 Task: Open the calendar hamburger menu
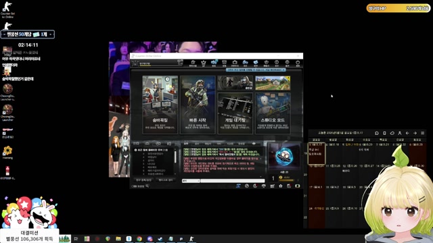point(422,133)
